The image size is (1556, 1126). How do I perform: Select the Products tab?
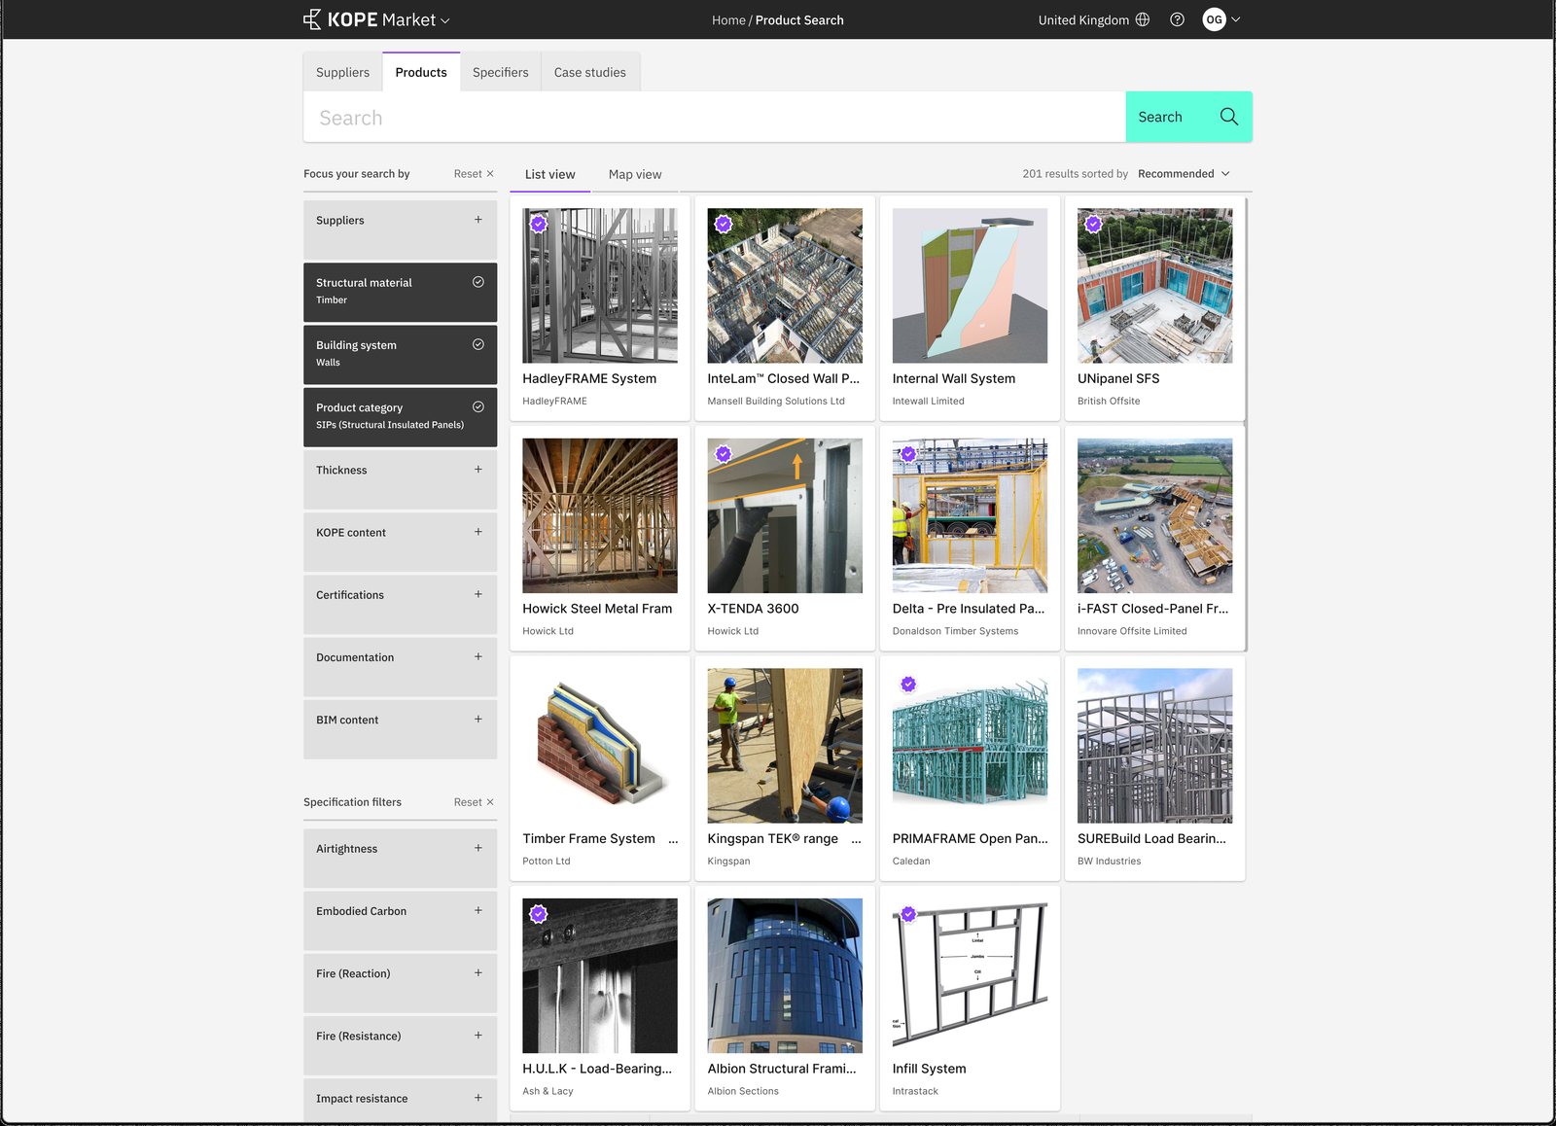click(421, 72)
